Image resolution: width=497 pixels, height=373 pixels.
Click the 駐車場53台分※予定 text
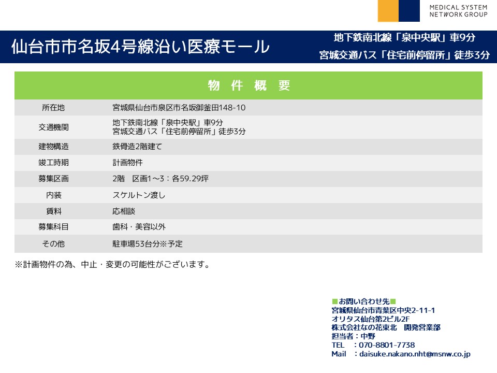pos(148,243)
